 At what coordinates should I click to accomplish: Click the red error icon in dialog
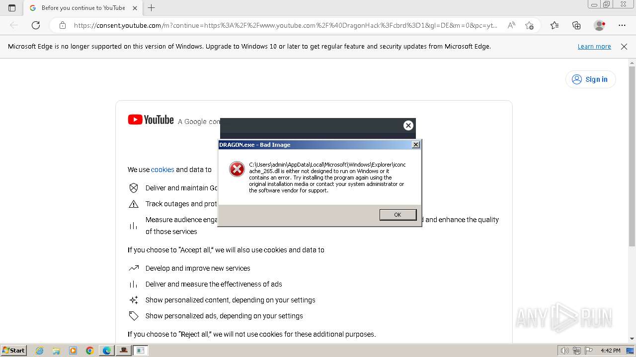coord(237,169)
